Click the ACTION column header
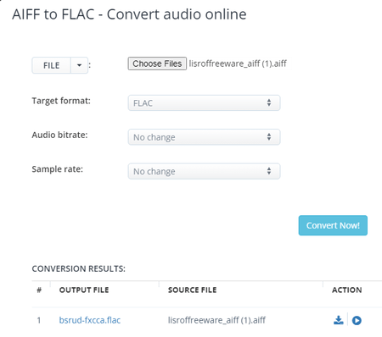Viewport: 382px width, 337px height. click(347, 290)
